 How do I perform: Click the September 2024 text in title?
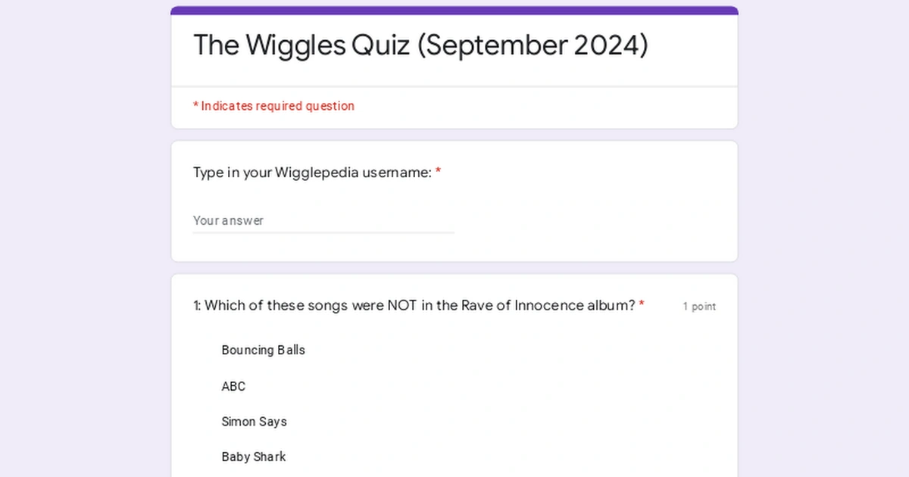coord(533,45)
